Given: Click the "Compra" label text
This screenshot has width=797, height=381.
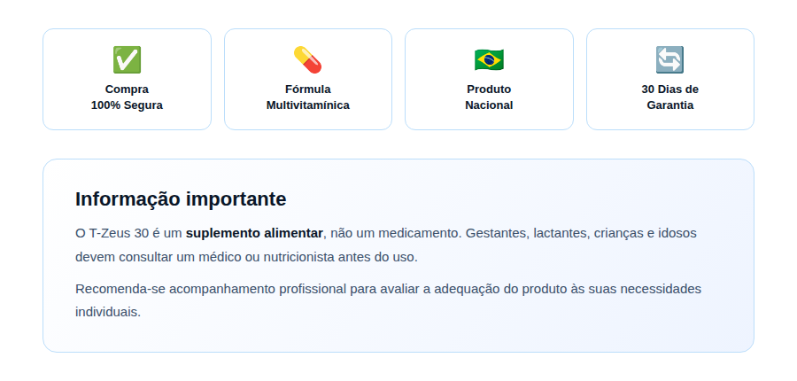Looking at the screenshot, I should [127, 89].
